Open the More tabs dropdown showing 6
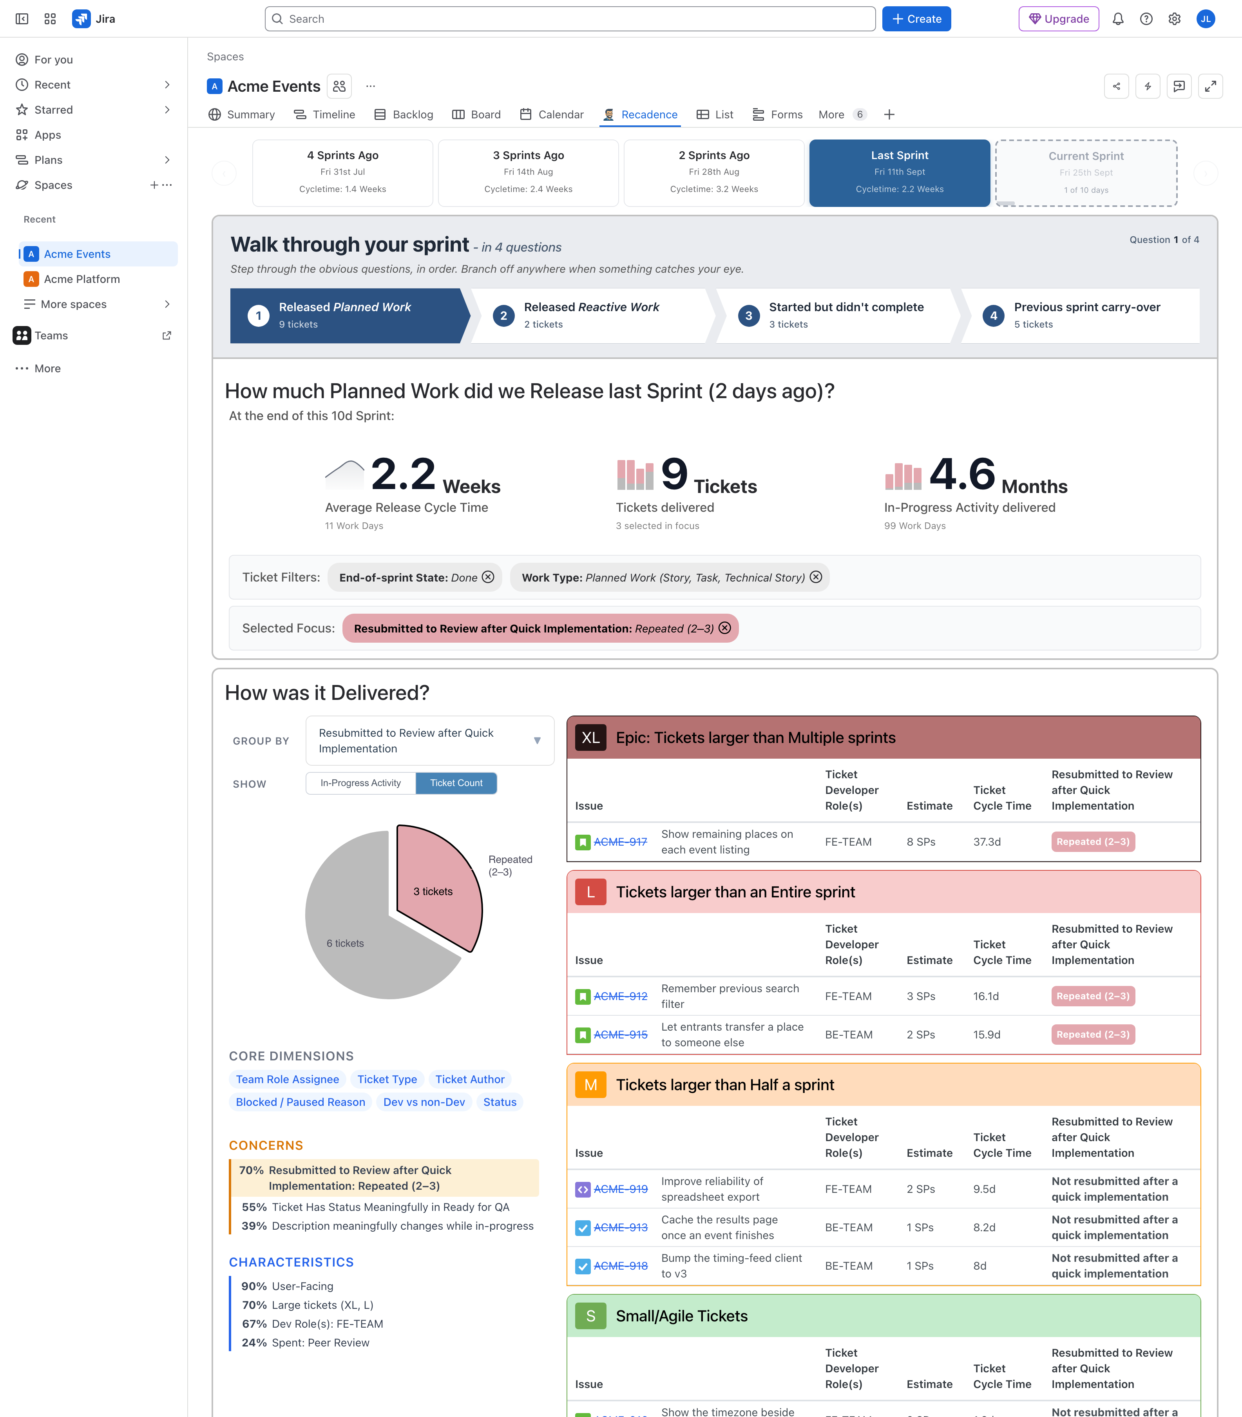Screen dimensions: 1242x1417 (842, 114)
